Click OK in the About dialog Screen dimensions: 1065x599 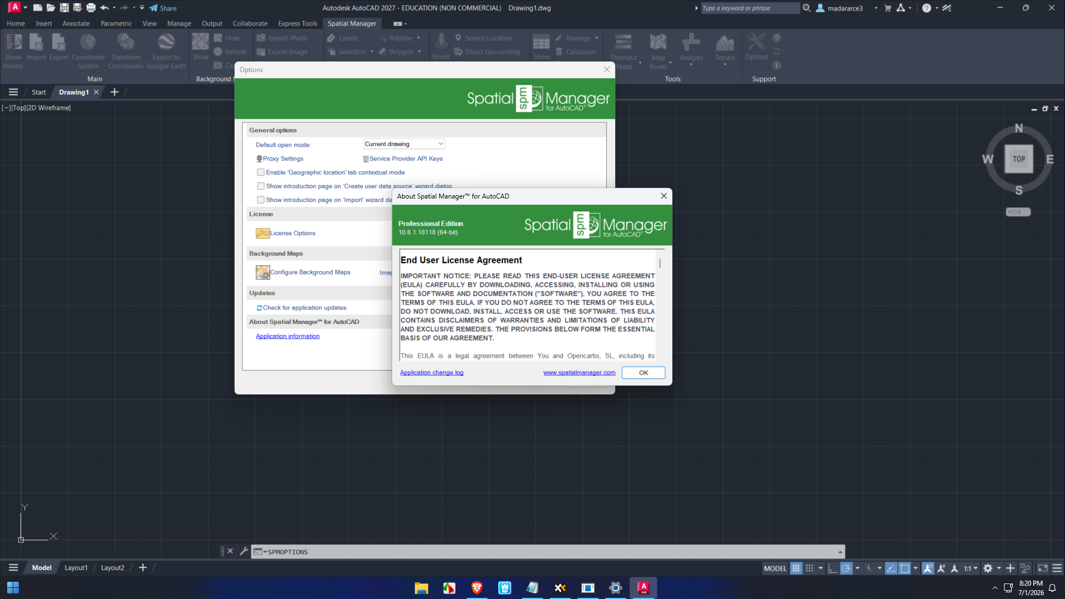643,373
